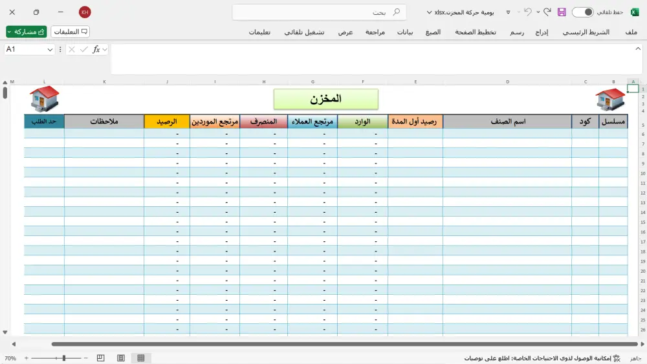Click the formula bar Enter checkmark icon
Image resolution: width=647 pixels, height=364 pixels.
click(83, 50)
